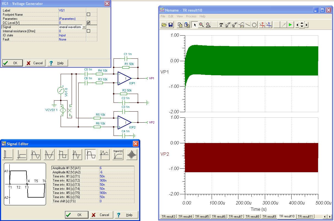Image resolution: width=334 pixels, height=221 pixels.
Task: Activate cursor b
Action: coord(269,25)
